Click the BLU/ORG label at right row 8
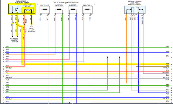This screenshot has height=104, width=173. (x=166, y=73)
